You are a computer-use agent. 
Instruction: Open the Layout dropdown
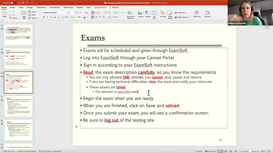pos(33,12)
